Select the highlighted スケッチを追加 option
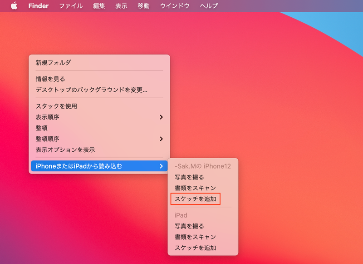363x264 pixels. tap(191, 199)
